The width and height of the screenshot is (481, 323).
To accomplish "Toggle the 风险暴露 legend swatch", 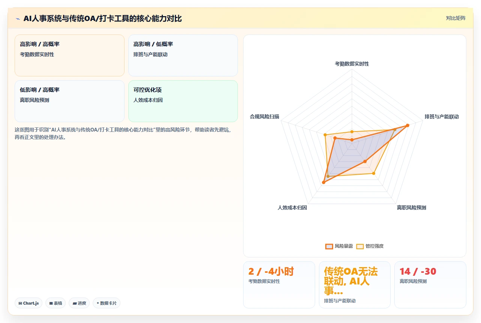I will point(329,246).
